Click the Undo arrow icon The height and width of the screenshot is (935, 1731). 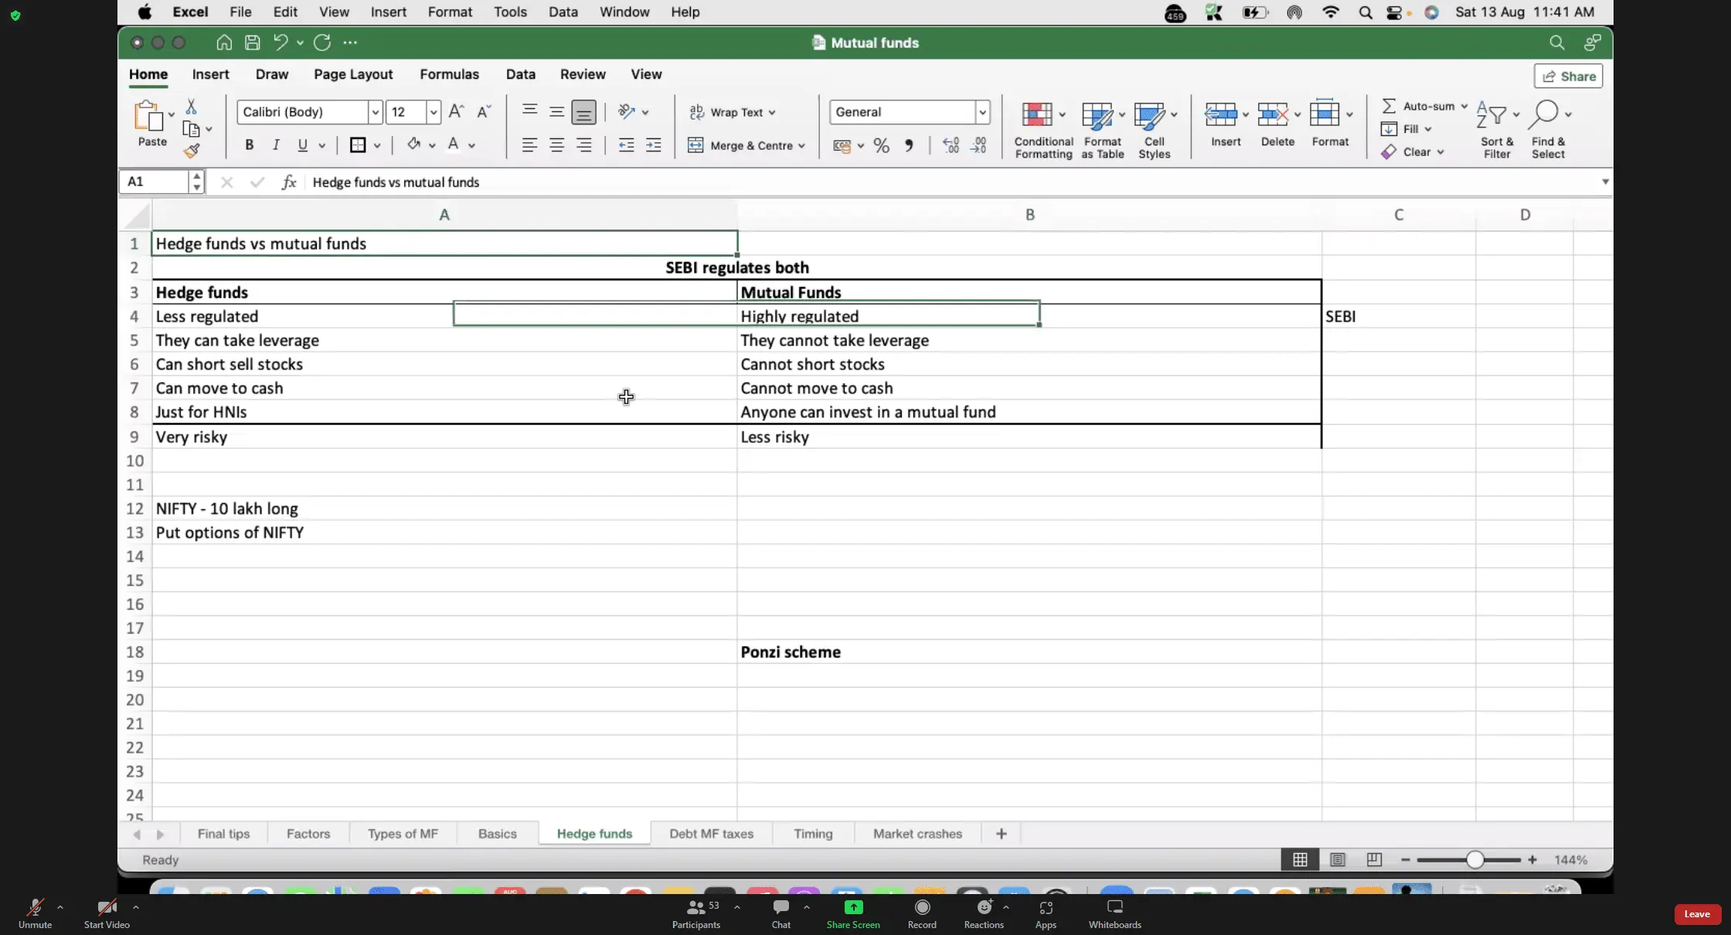click(281, 42)
